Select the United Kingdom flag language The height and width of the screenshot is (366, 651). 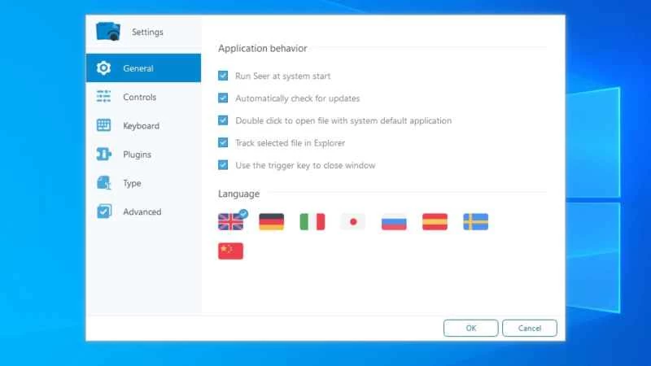(230, 221)
